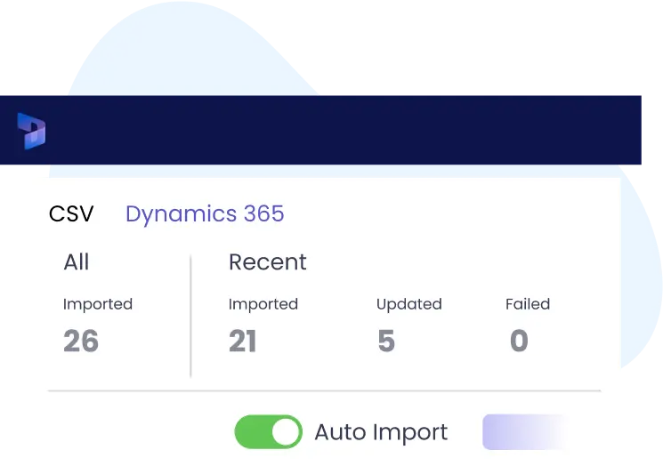Switch to the CSV tab

click(71, 214)
